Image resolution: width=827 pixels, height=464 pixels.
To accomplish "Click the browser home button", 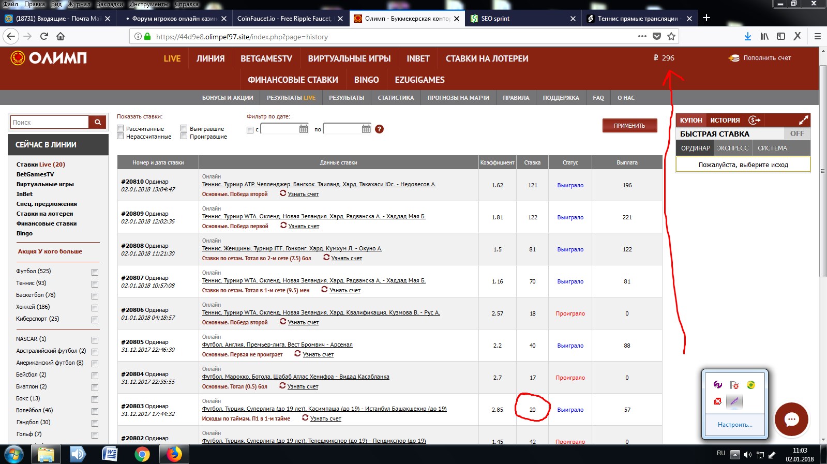I will click(x=61, y=36).
